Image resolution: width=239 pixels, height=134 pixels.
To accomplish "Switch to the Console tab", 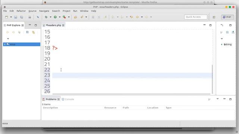I will click(68, 99).
